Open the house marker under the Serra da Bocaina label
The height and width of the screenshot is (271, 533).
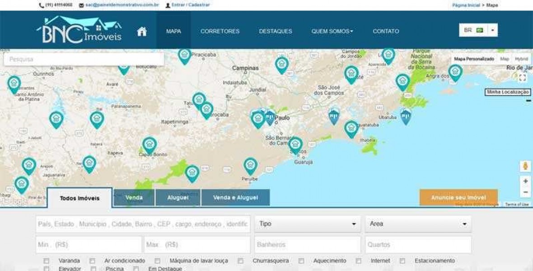tap(403, 82)
